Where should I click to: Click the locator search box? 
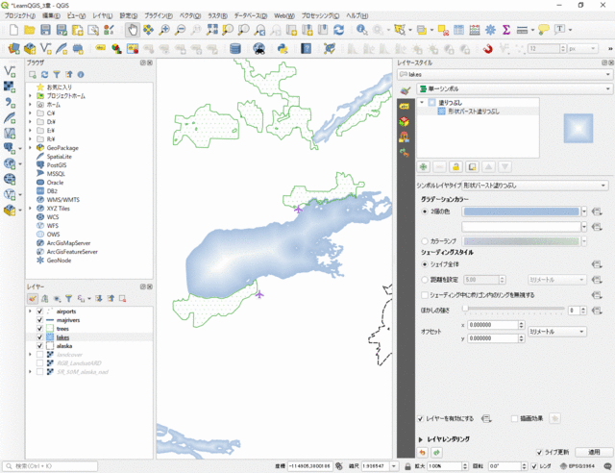(x=50, y=466)
